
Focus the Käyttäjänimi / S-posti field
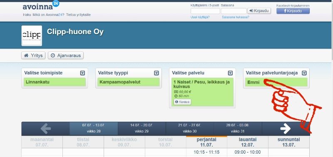(x=205, y=11)
